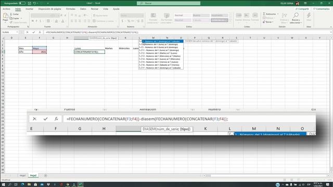The width and height of the screenshot is (333, 187).
Task: Select the Mes label cell
Action: (25, 48)
